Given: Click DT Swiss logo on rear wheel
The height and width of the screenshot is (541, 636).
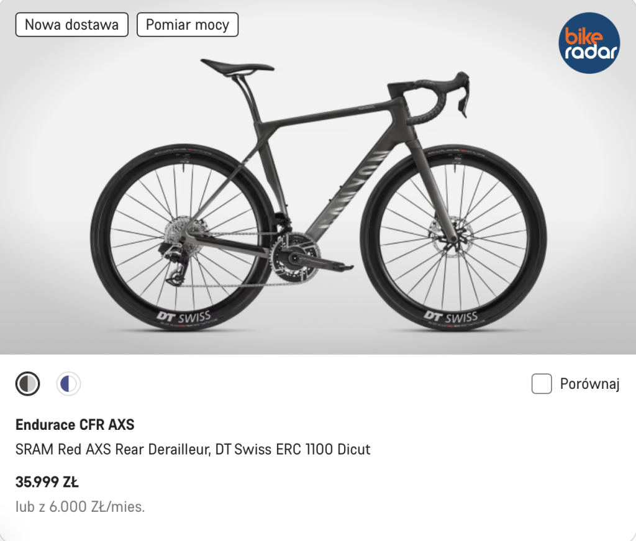Looking at the screenshot, I should [183, 317].
